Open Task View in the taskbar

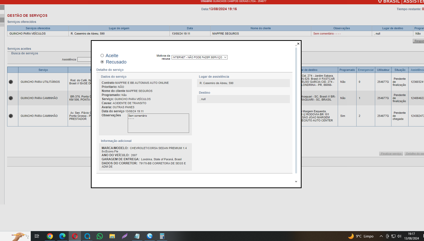[x=37, y=236]
